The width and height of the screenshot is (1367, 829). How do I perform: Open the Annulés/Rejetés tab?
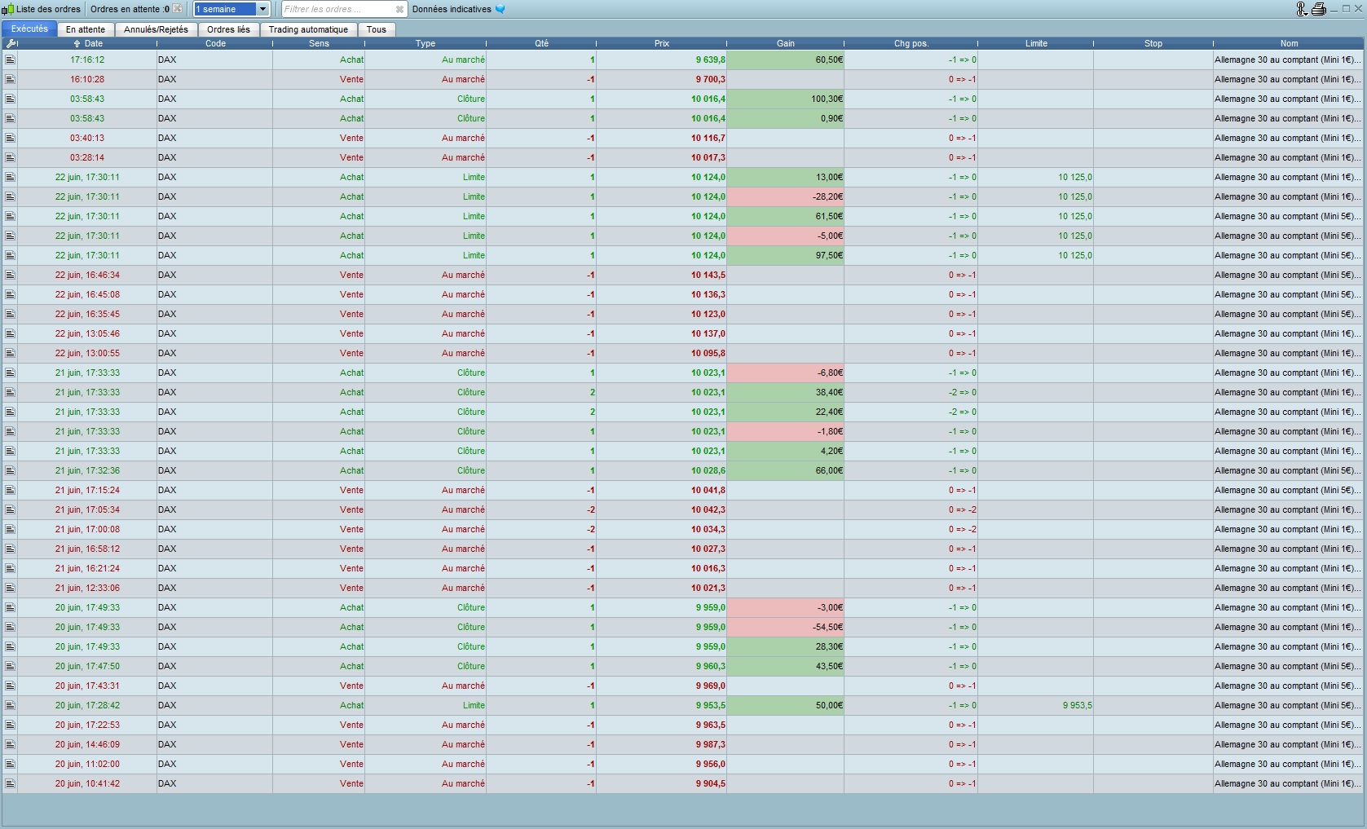click(156, 29)
